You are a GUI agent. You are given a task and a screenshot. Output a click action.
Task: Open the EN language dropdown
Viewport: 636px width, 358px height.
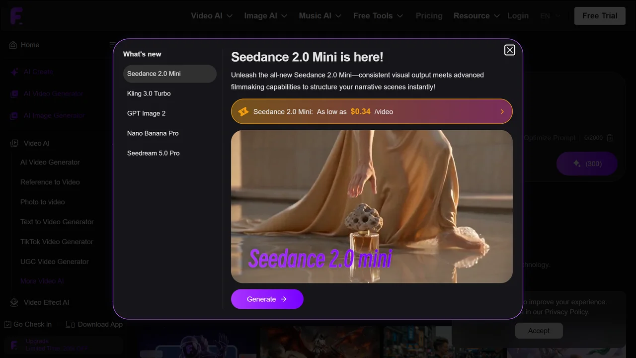click(550, 16)
